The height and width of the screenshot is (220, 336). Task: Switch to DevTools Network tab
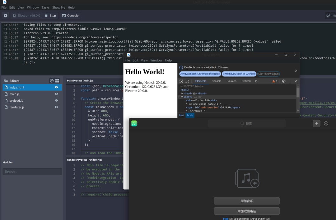246,81
